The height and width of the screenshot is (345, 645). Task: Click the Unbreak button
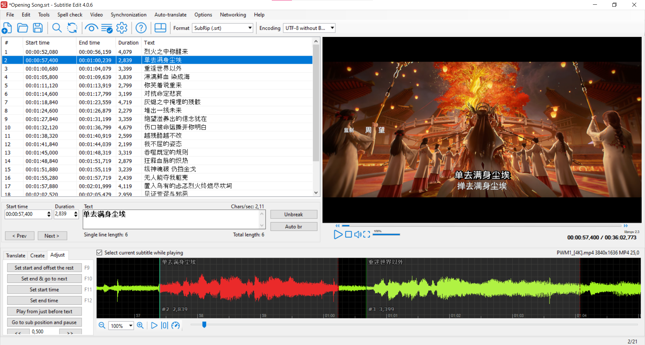click(294, 214)
